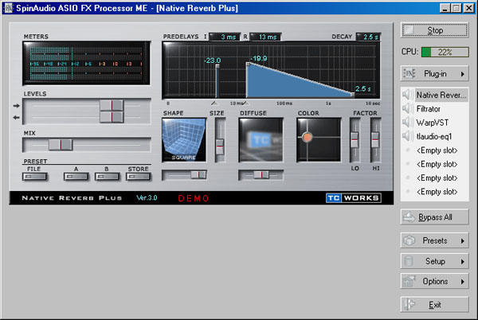Image resolution: width=478 pixels, height=320 pixels.
Task: Open the Options menu
Action: click(434, 281)
